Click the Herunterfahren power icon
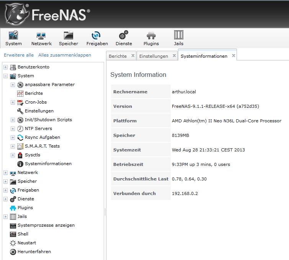This screenshot has height=260, width=289. coord(13,252)
